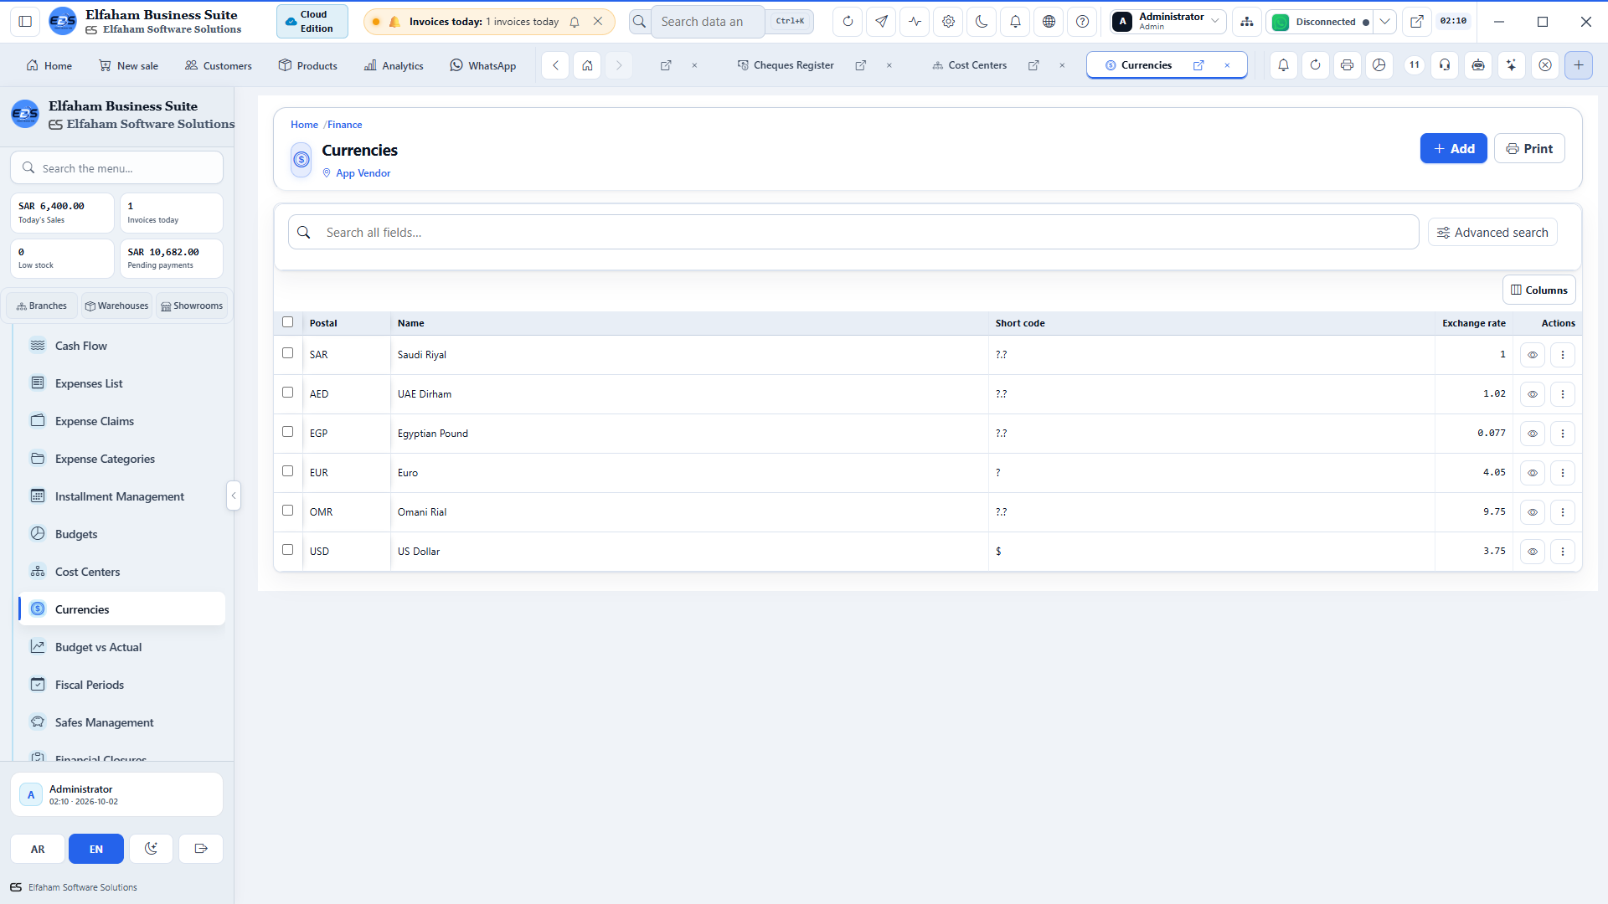Open more actions for Egyptian Pound row
Screen dimensions: 1608x904
point(1563,434)
